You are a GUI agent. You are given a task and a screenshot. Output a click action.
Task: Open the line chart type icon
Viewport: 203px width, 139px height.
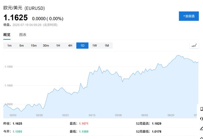[x=194, y=46]
